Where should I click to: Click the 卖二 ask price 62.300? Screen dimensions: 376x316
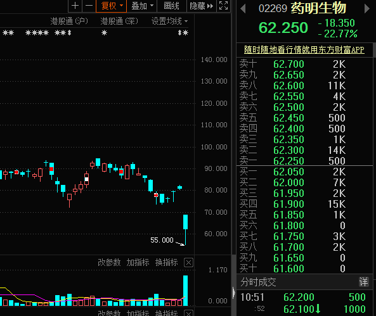click(x=288, y=150)
